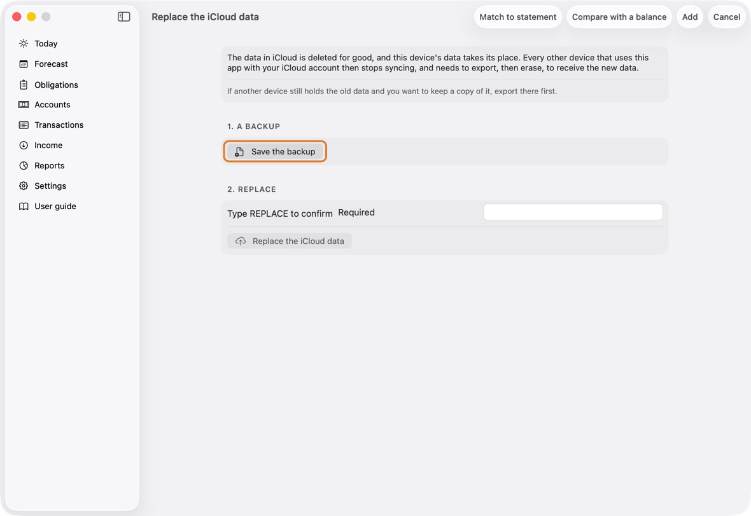Open the Today section
This screenshot has width=751, height=516.
click(46, 43)
